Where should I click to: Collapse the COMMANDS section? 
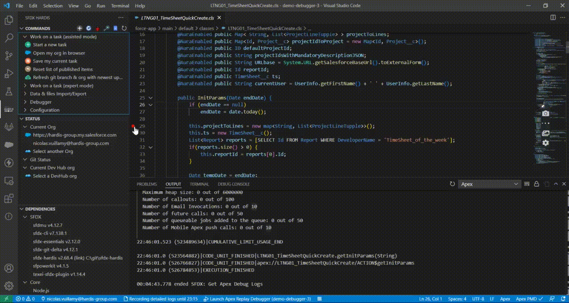point(21,28)
